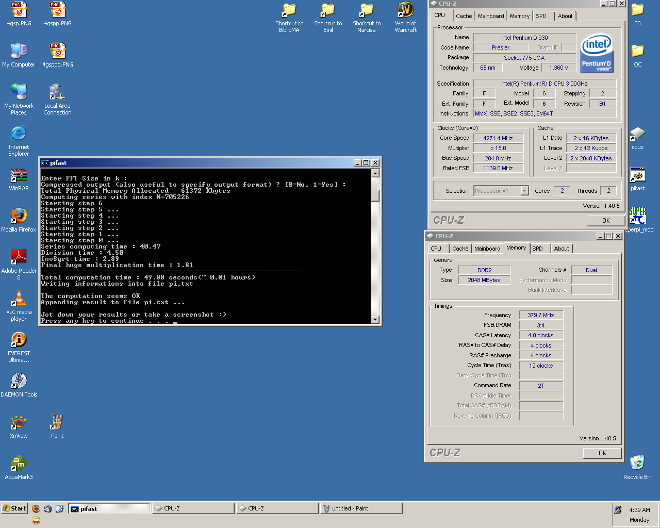
Task: Select the Internet Explorer desktop icon
Action: 19,141
